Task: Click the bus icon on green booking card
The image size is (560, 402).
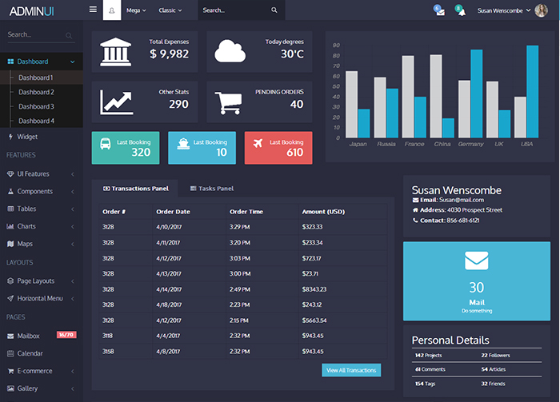Action: 106,144
